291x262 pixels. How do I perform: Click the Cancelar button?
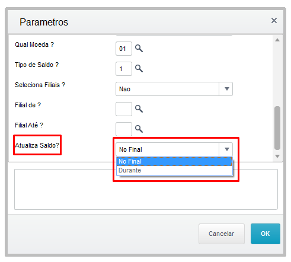(x=222, y=234)
